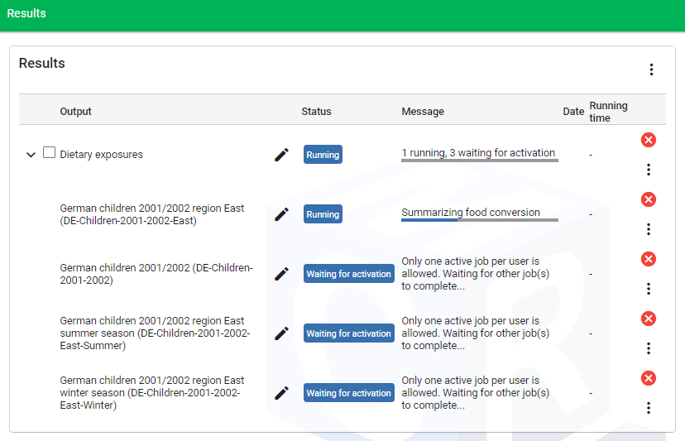Collapse the Dietary exposures row group
Image resolution: width=685 pixels, height=441 pixels.
[x=31, y=155]
